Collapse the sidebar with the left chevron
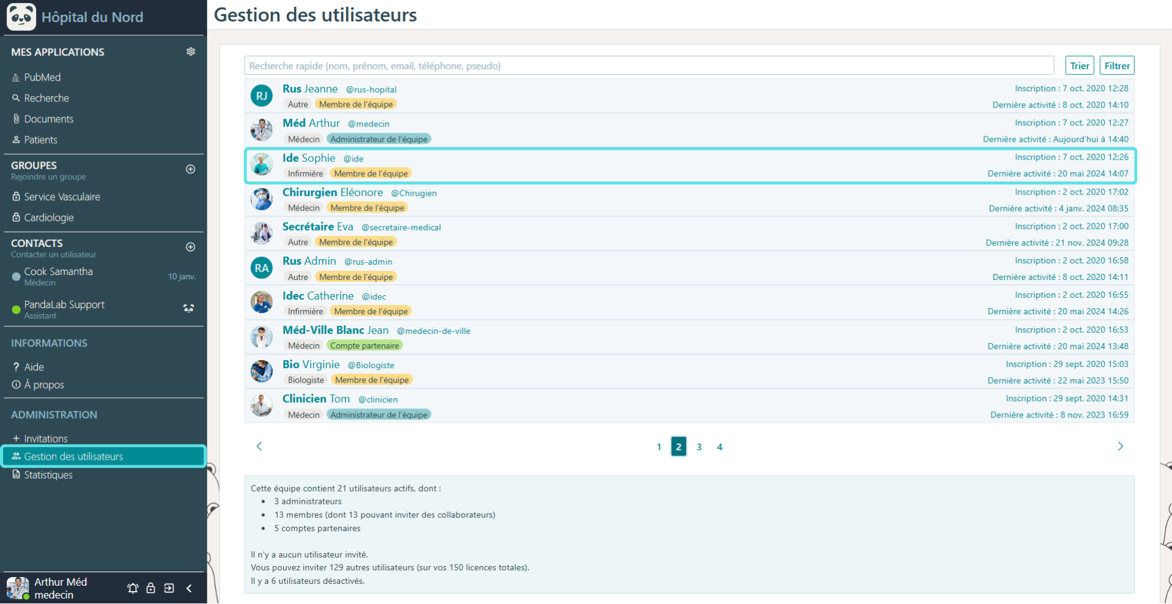Image resolution: width=1172 pixels, height=604 pixels. click(189, 588)
